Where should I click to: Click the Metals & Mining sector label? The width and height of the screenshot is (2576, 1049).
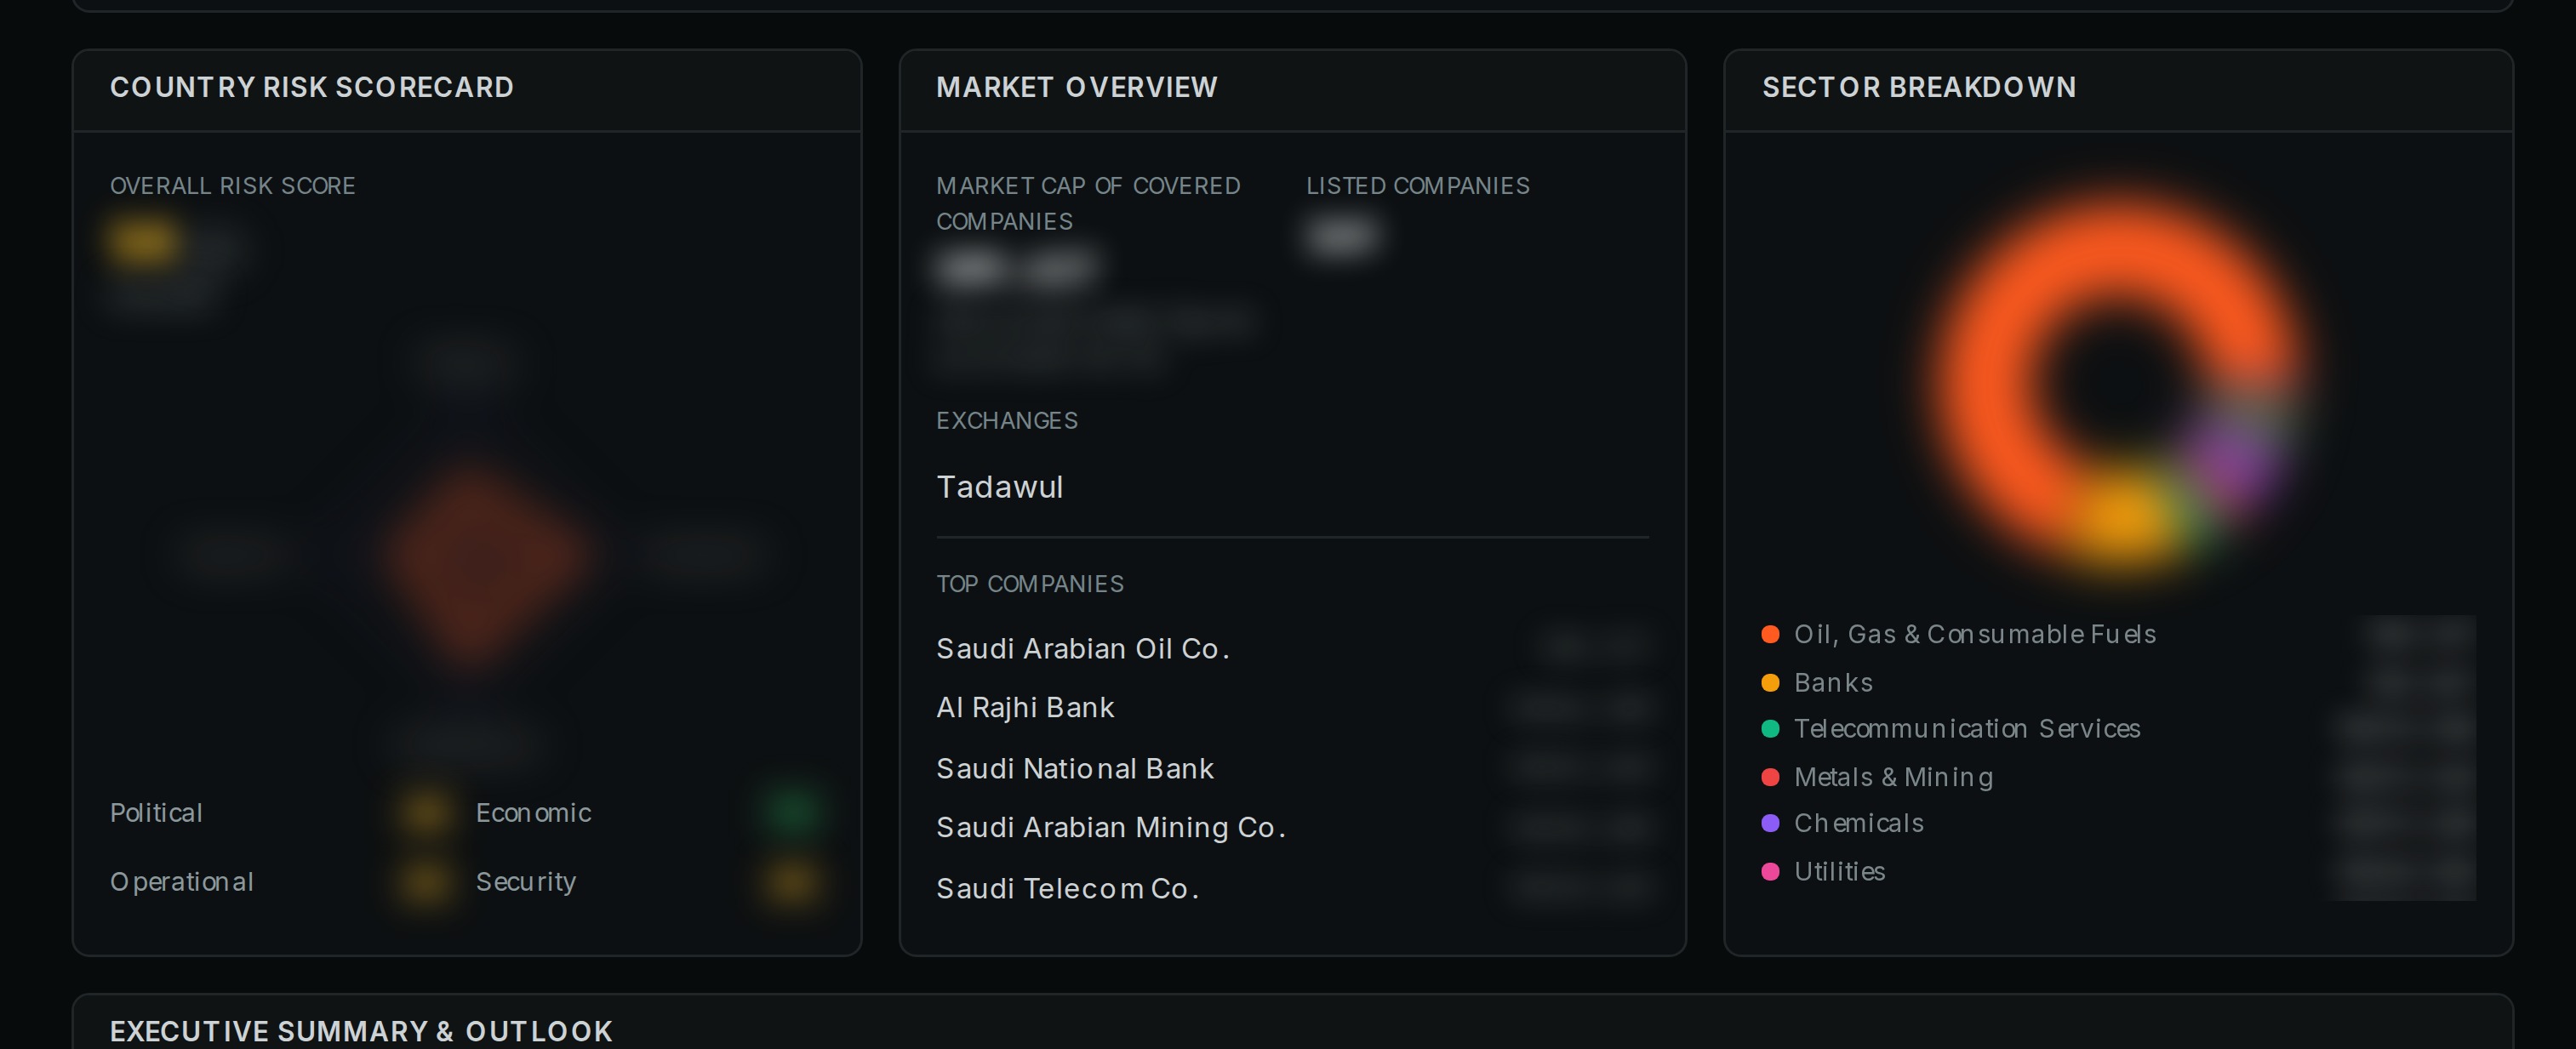coord(1894,777)
